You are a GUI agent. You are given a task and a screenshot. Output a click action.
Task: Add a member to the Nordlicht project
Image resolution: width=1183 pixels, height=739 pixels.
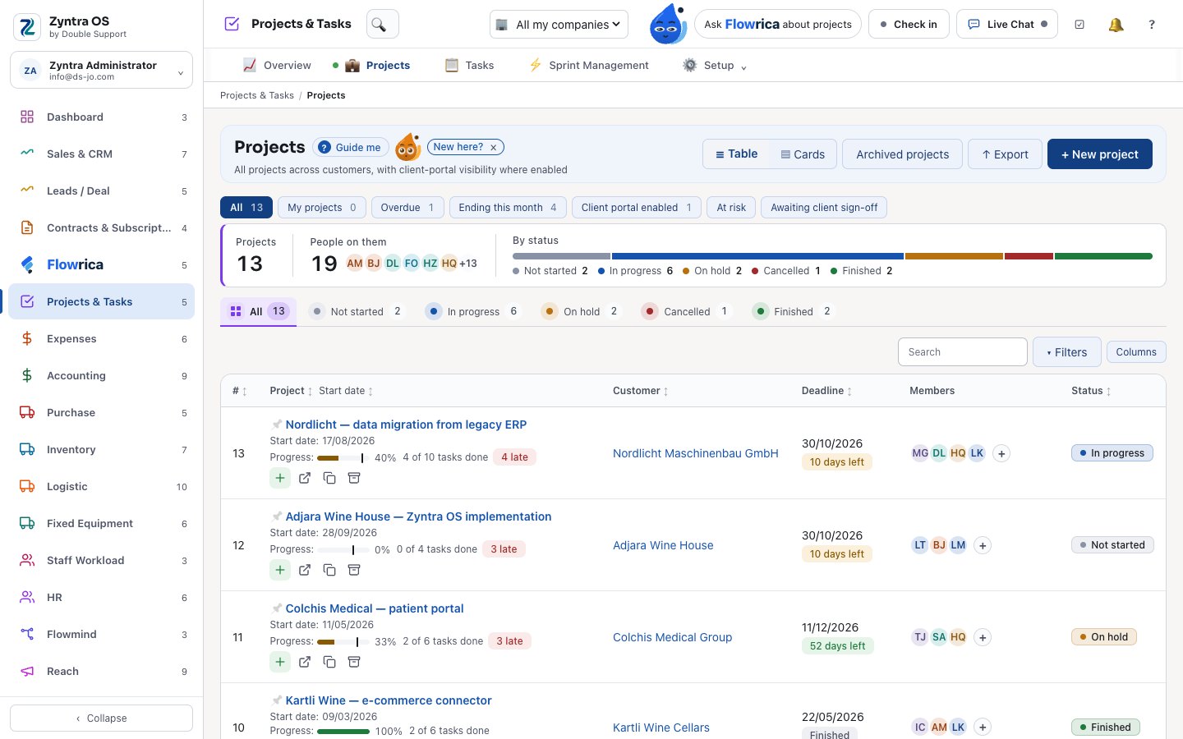click(x=1001, y=453)
